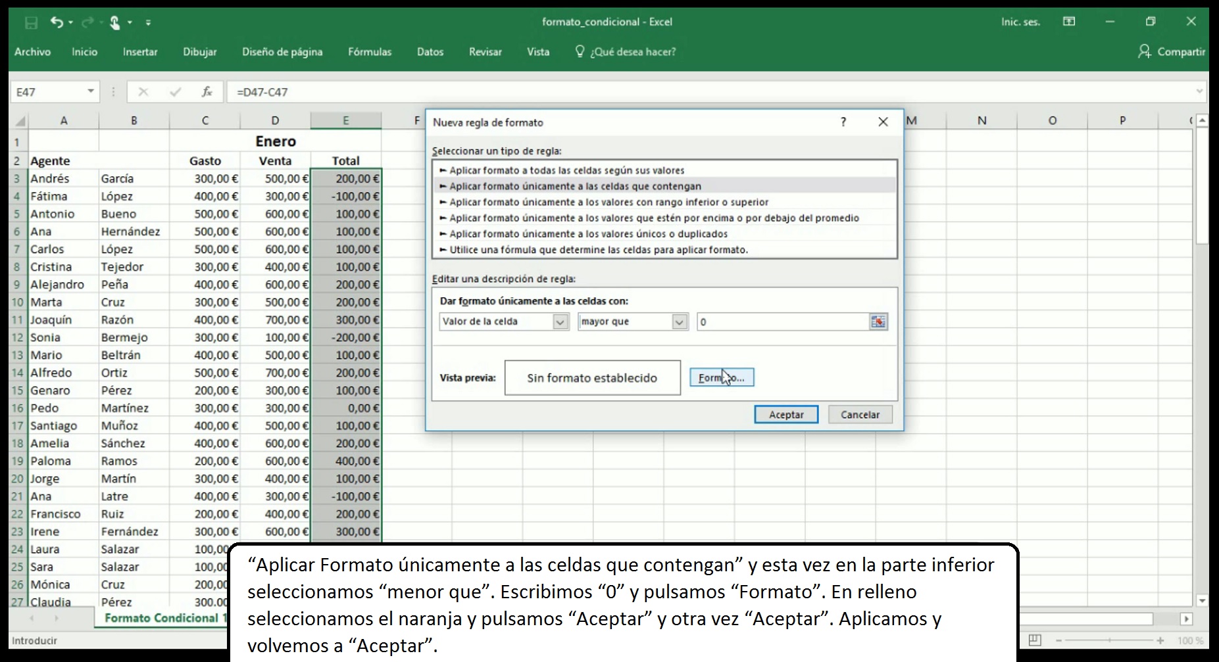Viewport: 1219px width, 662px height.
Task: Click the Name Box showing E47
Action: coord(47,92)
